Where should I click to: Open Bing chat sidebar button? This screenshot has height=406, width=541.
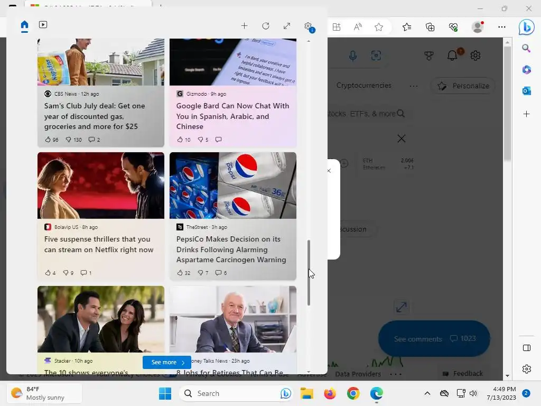[527, 27]
